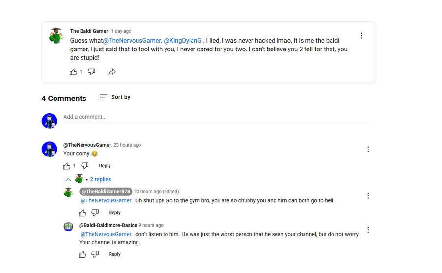Open the Sort by comments menu
The image size is (442, 273).
click(x=115, y=97)
